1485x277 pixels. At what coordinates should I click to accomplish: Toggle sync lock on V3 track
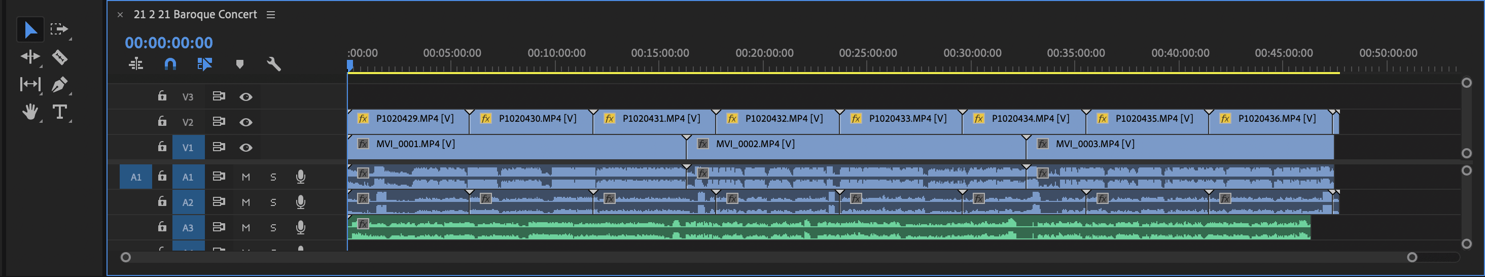click(219, 96)
